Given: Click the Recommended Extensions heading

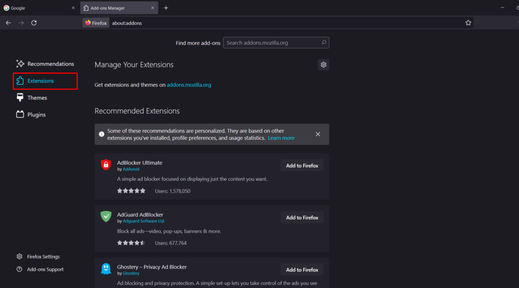Looking at the screenshot, I should pyautogui.click(x=137, y=111).
